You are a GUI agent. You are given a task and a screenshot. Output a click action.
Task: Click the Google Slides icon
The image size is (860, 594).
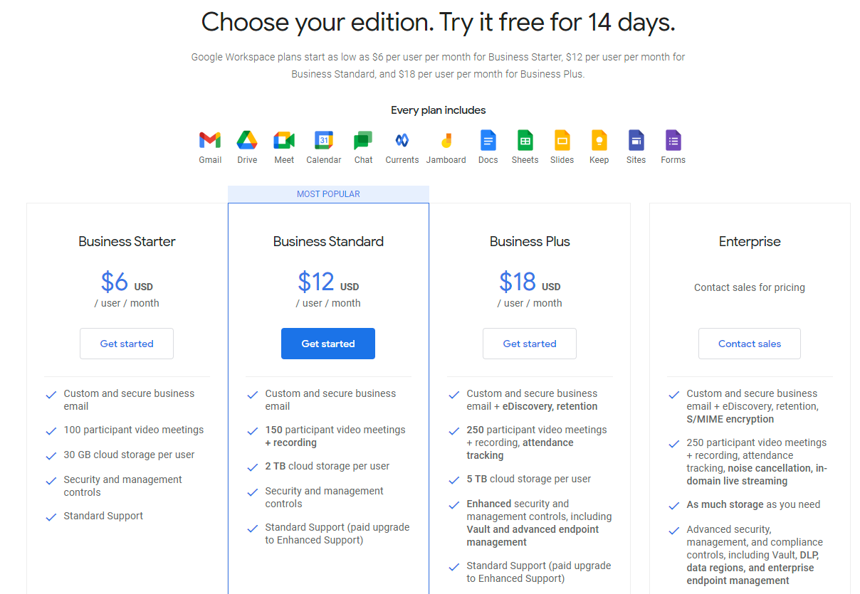[562, 140]
